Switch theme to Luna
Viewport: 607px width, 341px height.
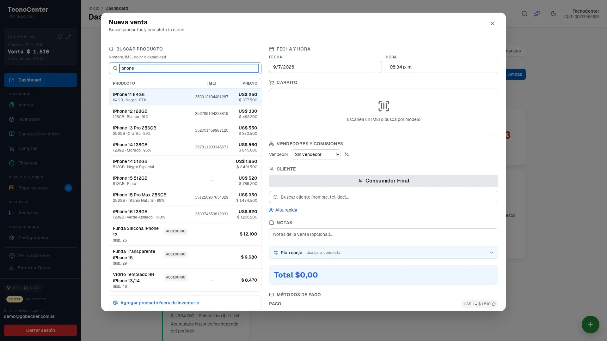(x=32, y=288)
